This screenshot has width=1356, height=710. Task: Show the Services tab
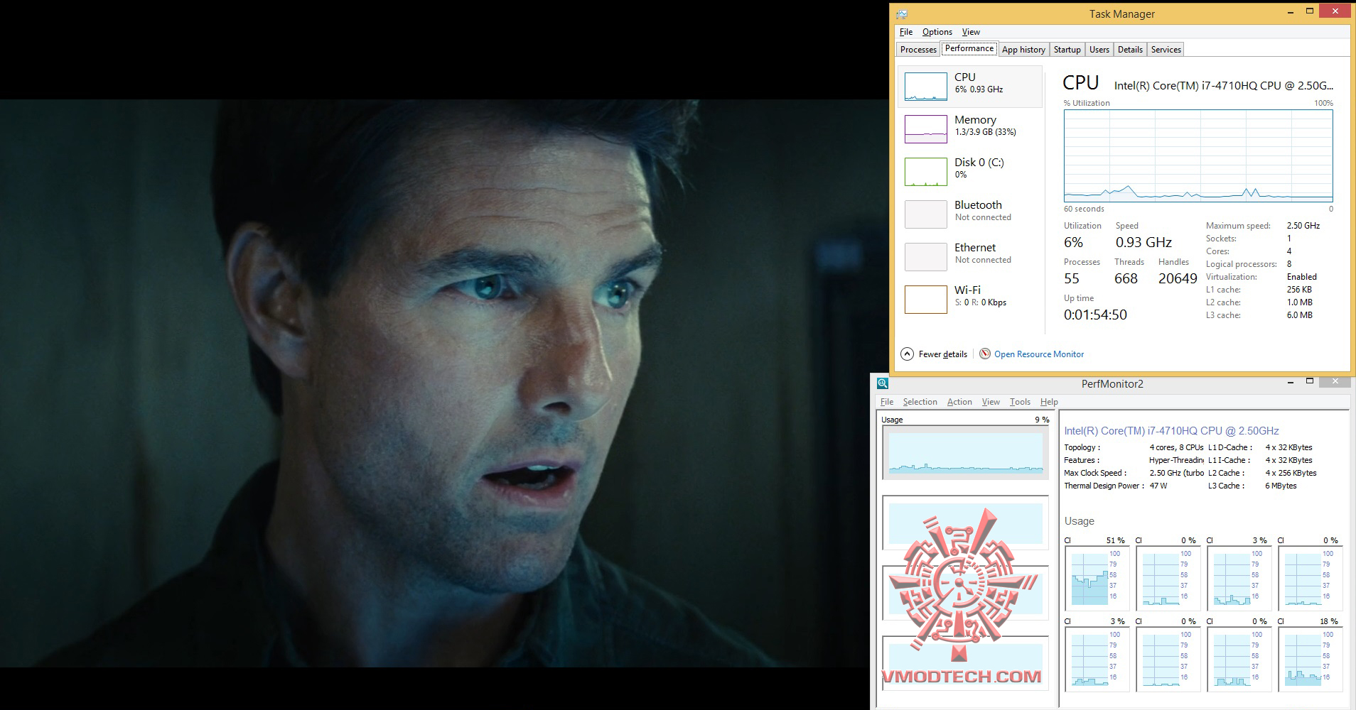click(x=1166, y=50)
